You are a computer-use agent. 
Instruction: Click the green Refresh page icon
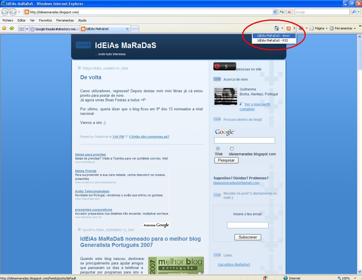pyautogui.click(x=282, y=12)
